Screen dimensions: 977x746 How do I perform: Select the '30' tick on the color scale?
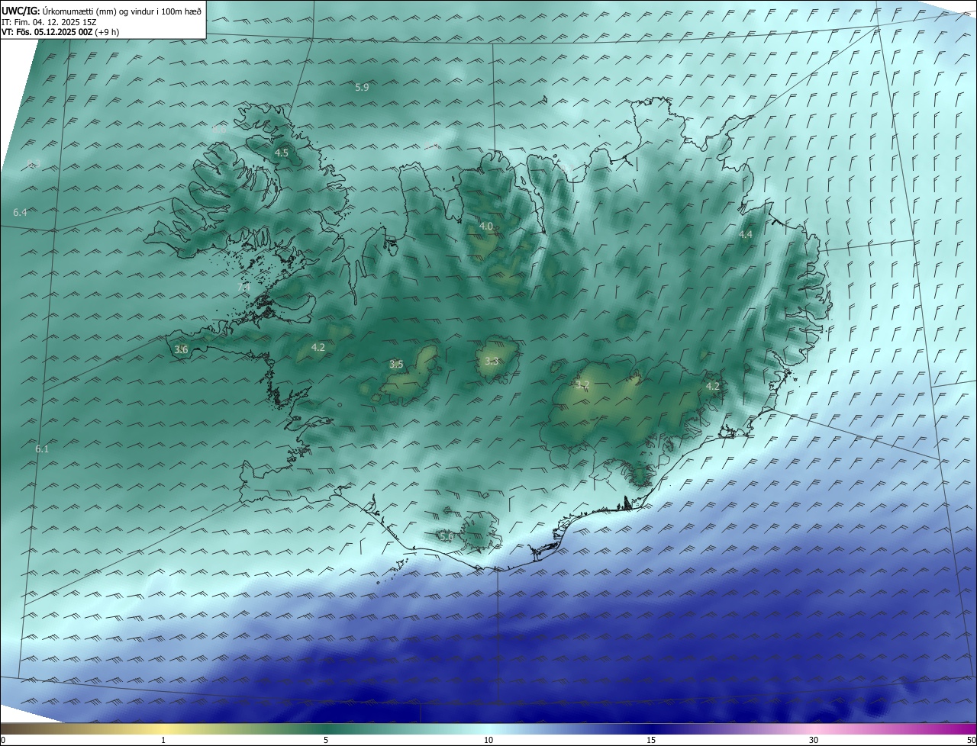(814, 740)
